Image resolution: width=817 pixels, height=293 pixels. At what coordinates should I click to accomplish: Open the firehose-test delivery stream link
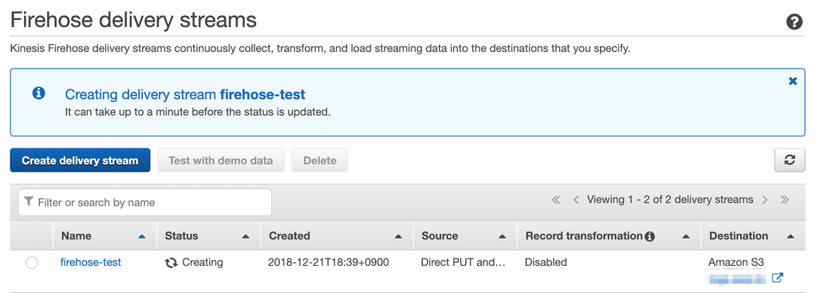coord(91,262)
